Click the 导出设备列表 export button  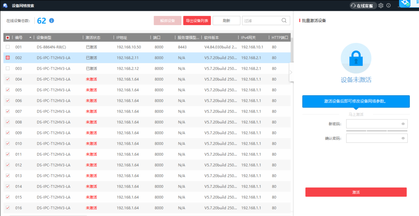197,21
